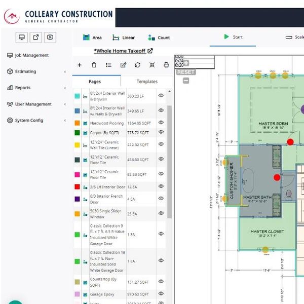
Task: Toggle visibility of 8ft 2x4 Interior Wall
Action: click(x=161, y=110)
